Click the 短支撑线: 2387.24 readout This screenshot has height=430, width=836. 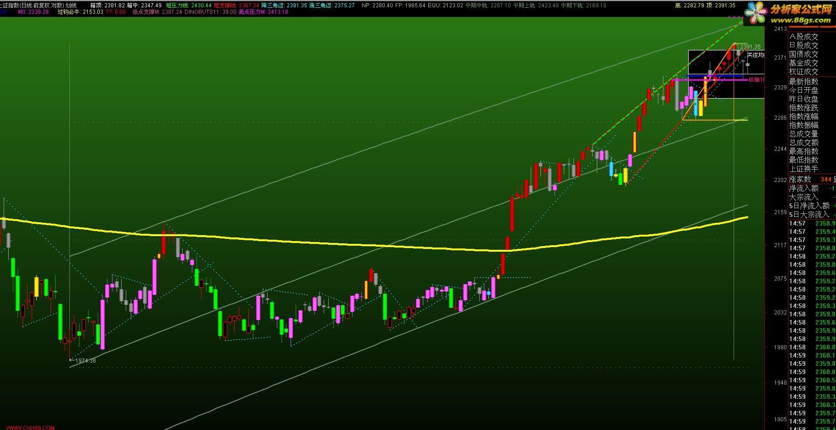tap(237, 6)
